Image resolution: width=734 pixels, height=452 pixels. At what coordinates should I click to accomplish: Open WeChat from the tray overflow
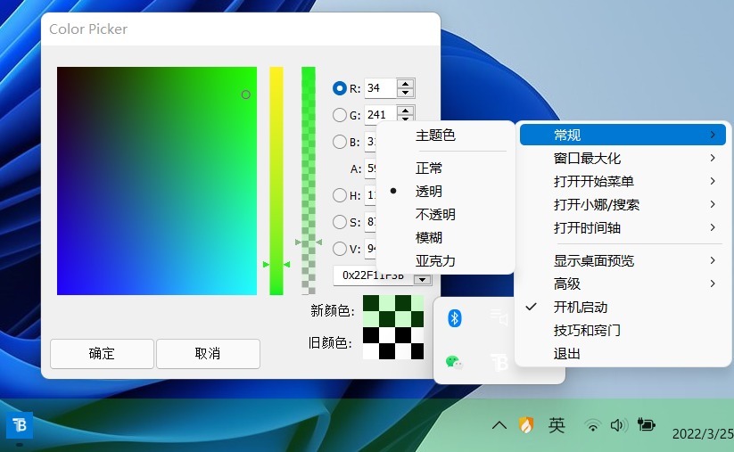454,362
